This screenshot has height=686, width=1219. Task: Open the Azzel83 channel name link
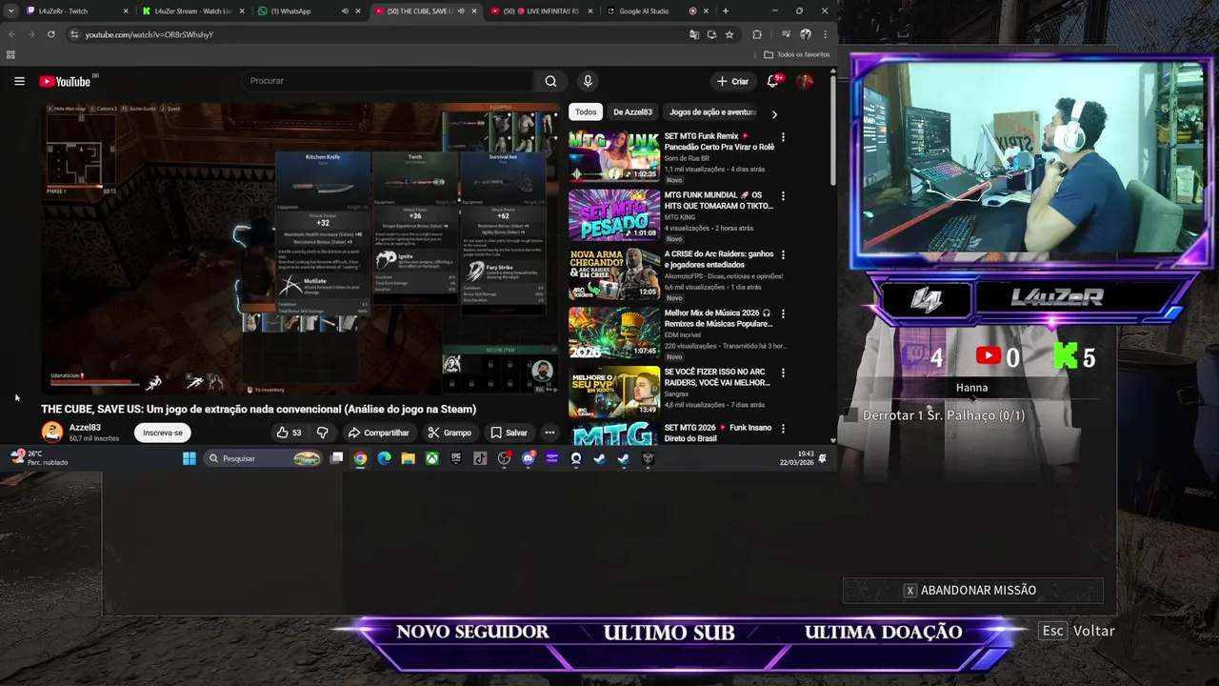85,428
